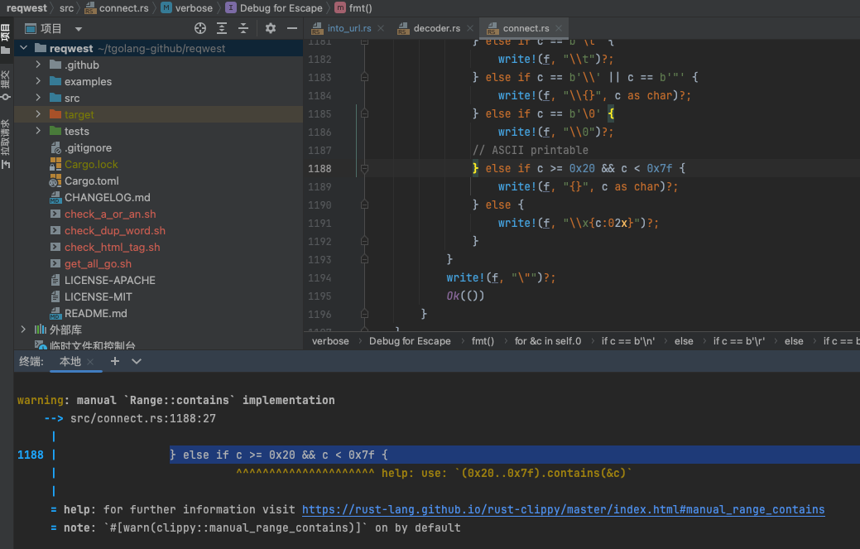This screenshot has height=549, width=860.
Task: Toggle code fold marker at line 1185
Action: pyautogui.click(x=364, y=114)
